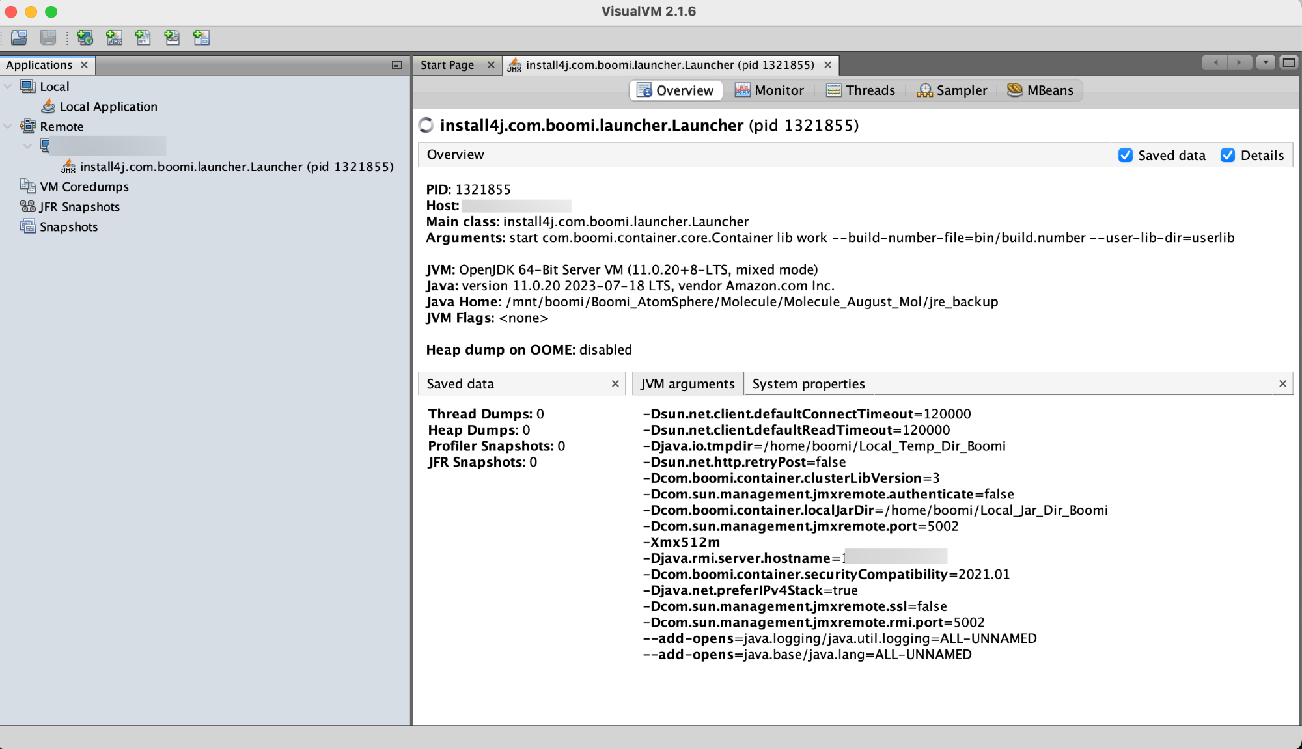Viewport: 1302px width, 749px height.
Task: Select System properties tab
Action: pyautogui.click(x=809, y=383)
